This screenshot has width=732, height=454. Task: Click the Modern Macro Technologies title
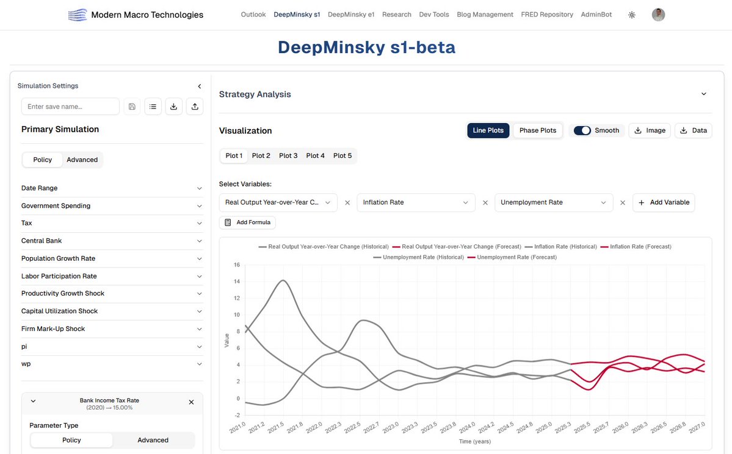[147, 15]
